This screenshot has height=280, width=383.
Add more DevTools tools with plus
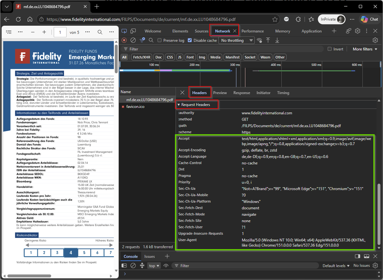coord(334,31)
